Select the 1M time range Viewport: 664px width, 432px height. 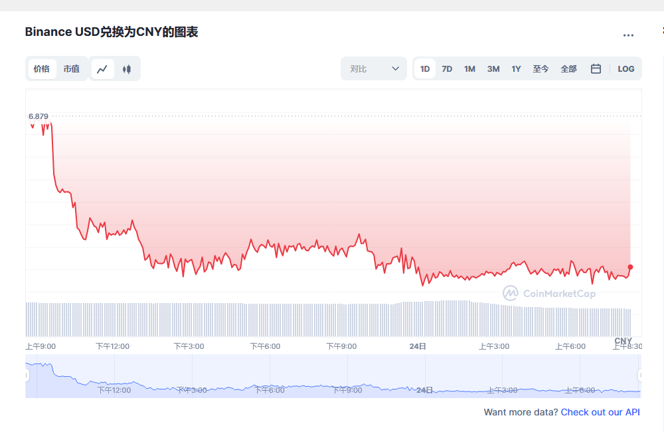click(x=469, y=68)
